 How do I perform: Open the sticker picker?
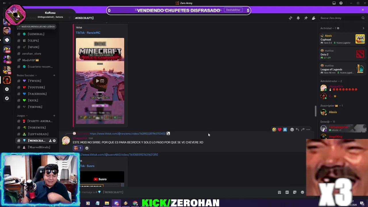coord(295,192)
